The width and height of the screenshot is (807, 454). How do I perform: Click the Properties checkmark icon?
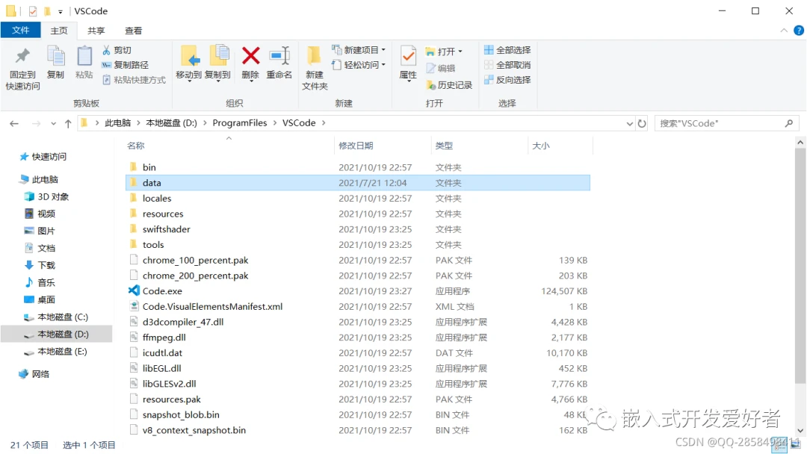coord(408,56)
